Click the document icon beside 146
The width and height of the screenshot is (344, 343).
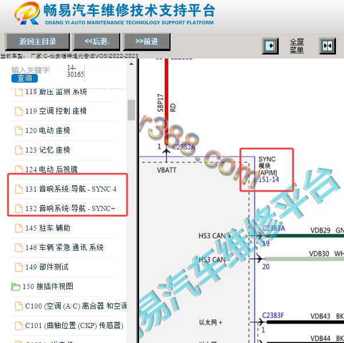19,248
